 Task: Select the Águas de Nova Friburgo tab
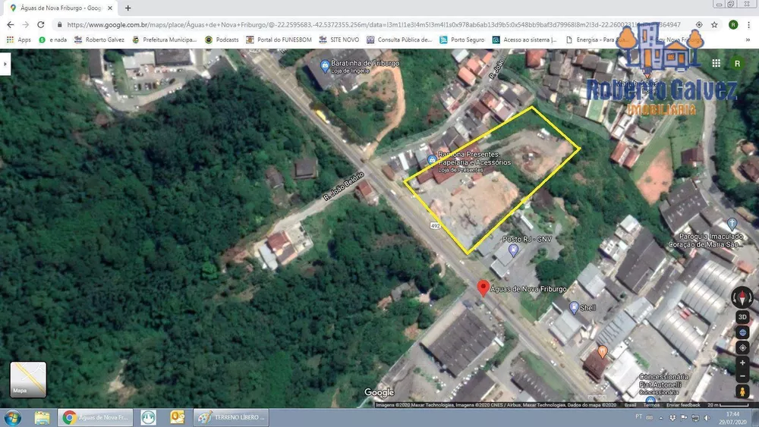click(61, 8)
